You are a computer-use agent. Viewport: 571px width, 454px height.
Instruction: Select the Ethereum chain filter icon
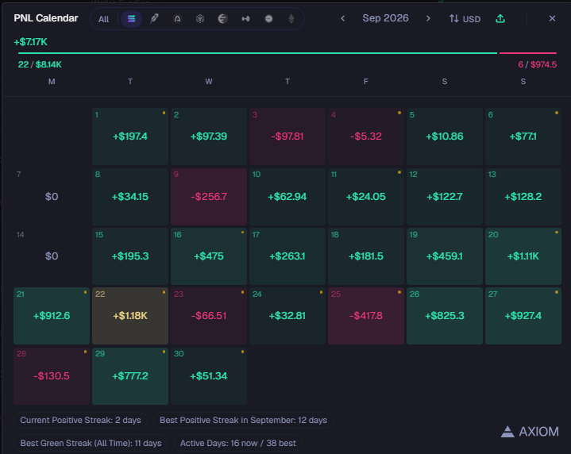[x=291, y=18]
